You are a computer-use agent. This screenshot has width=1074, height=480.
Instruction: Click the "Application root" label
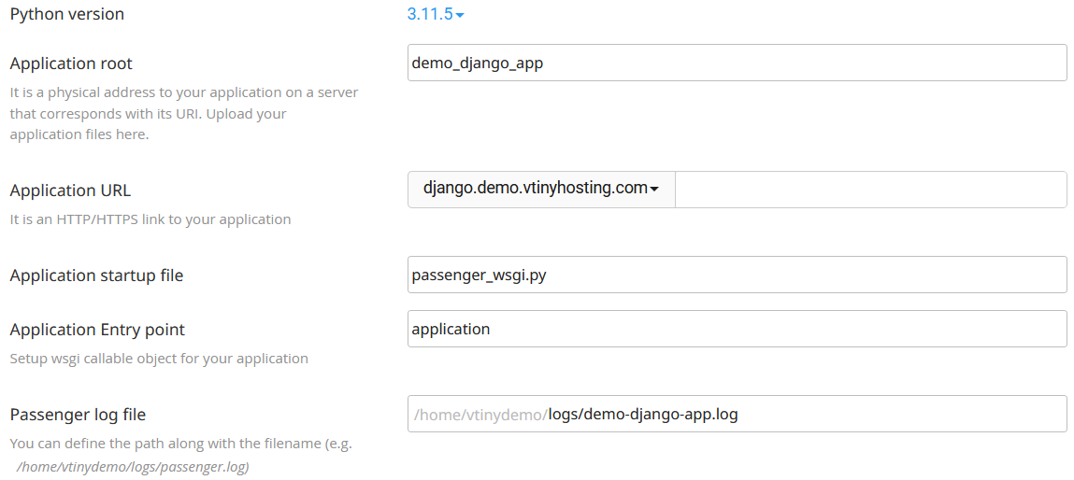click(71, 64)
